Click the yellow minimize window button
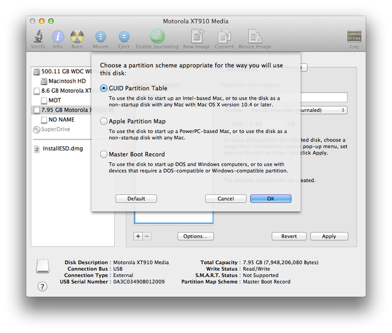Screen dimensions: 392x333 coord(42,21)
